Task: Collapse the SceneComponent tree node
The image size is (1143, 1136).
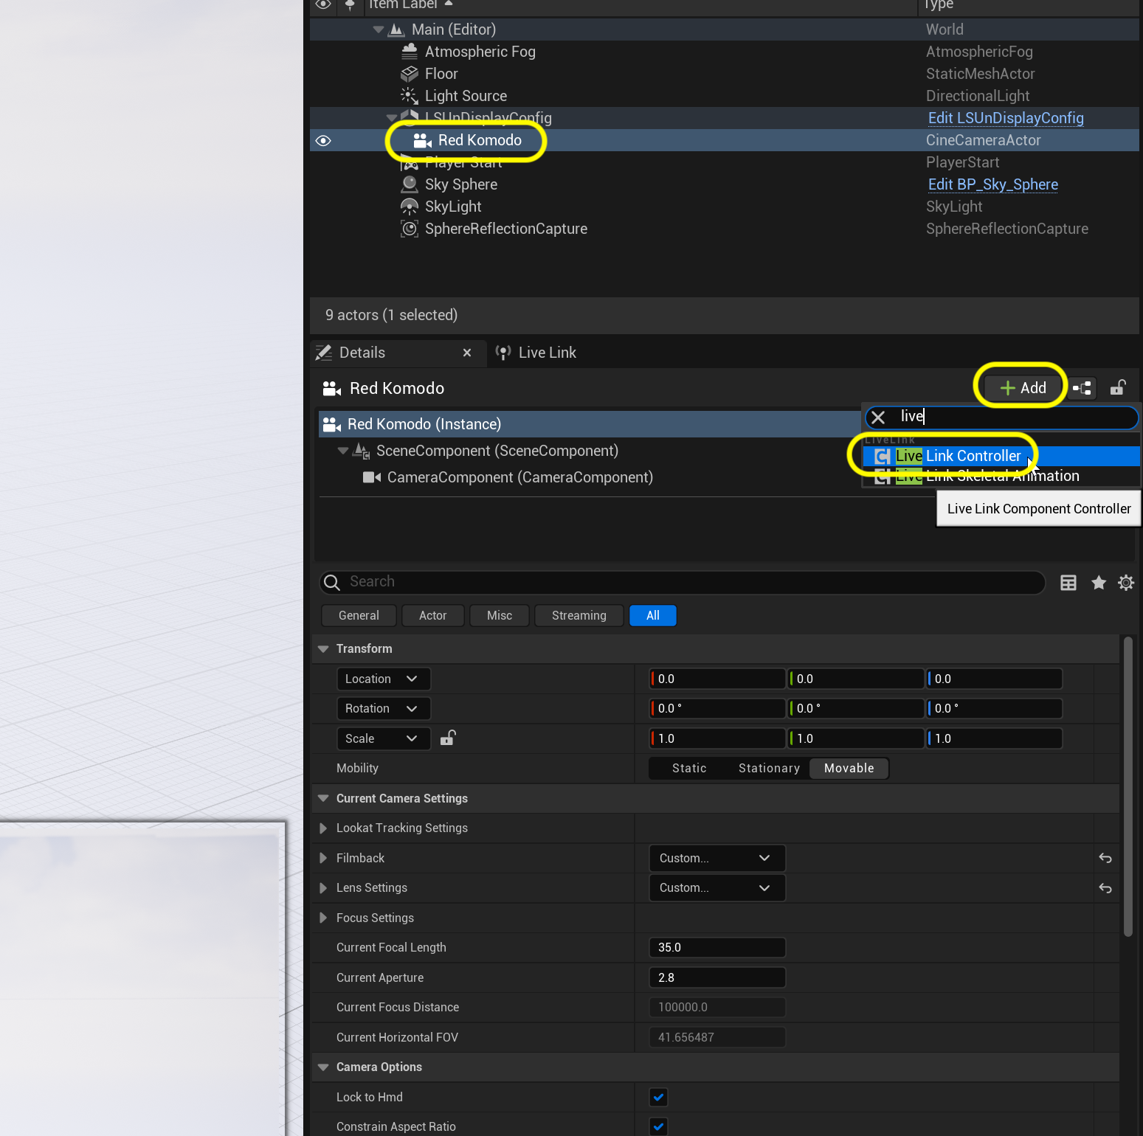Action: (343, 451)
